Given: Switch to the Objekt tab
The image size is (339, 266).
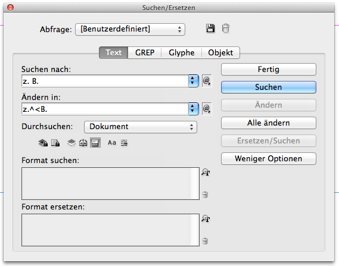Looking at the screenshot, I should coord(220,52).
